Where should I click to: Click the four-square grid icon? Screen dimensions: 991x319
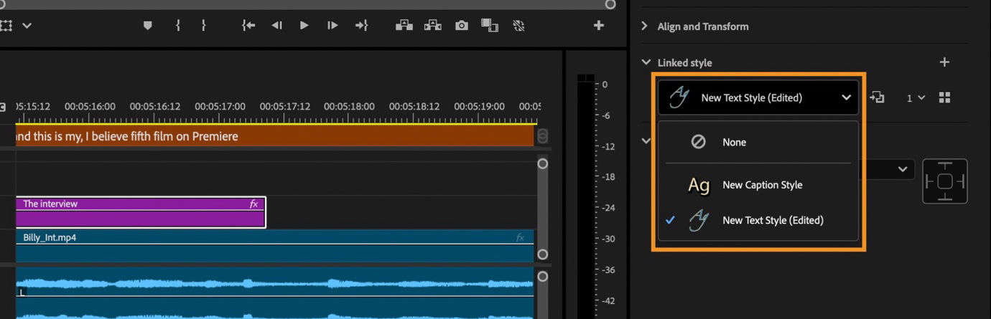pyautogui.click(x=944, y=97)
